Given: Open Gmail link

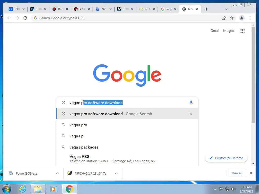Looking at the screenshot, I should click(214, 31).
